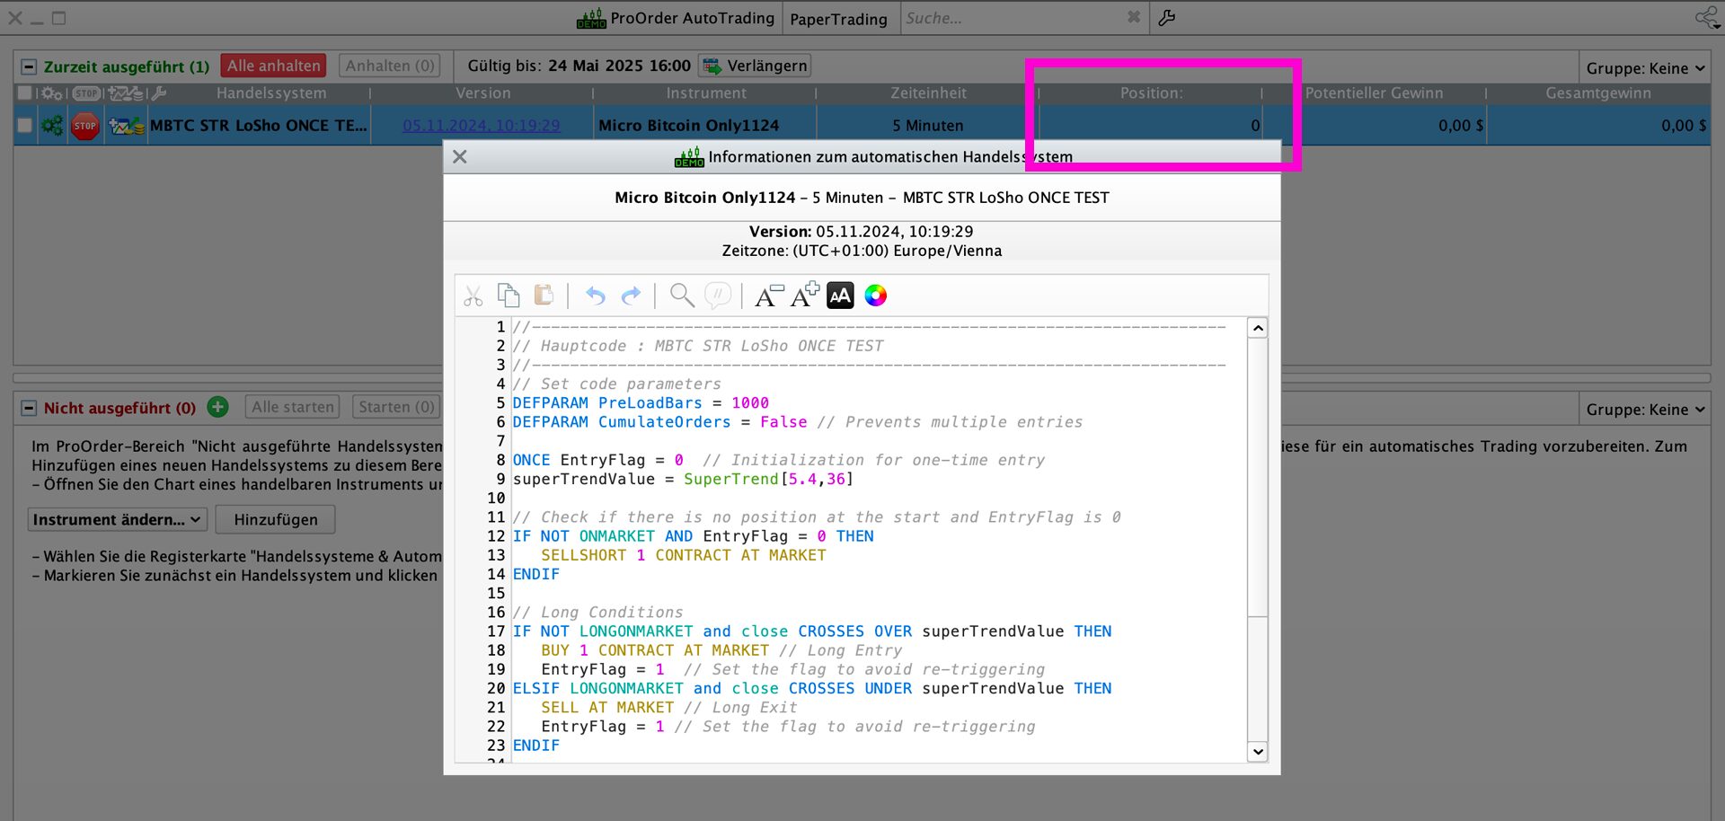
Task: Click the gears column header icon
Action: click(x=52, y=93)
